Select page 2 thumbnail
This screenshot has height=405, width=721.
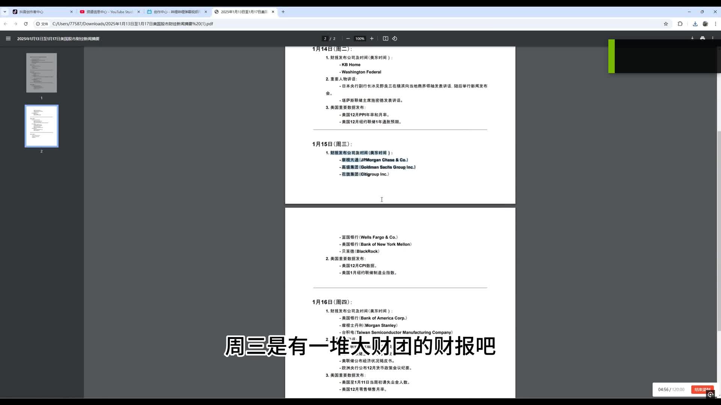[x=41, y=126]
